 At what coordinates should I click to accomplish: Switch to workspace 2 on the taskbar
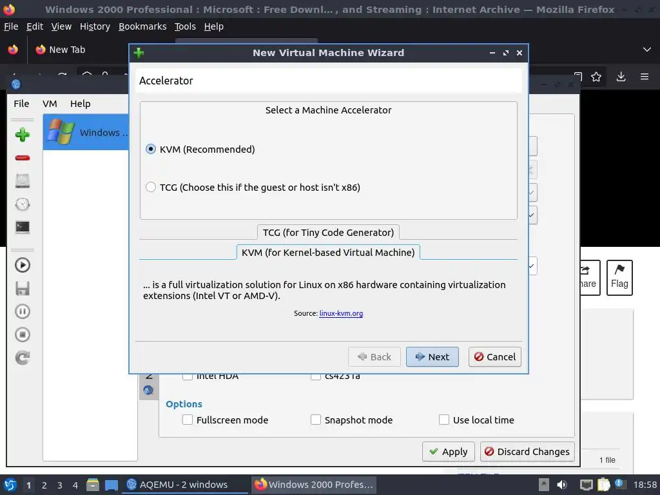[x=44, y=485]
